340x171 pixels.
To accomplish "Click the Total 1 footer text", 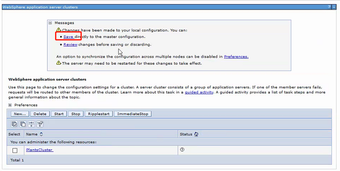I will [x=17, y=160].
